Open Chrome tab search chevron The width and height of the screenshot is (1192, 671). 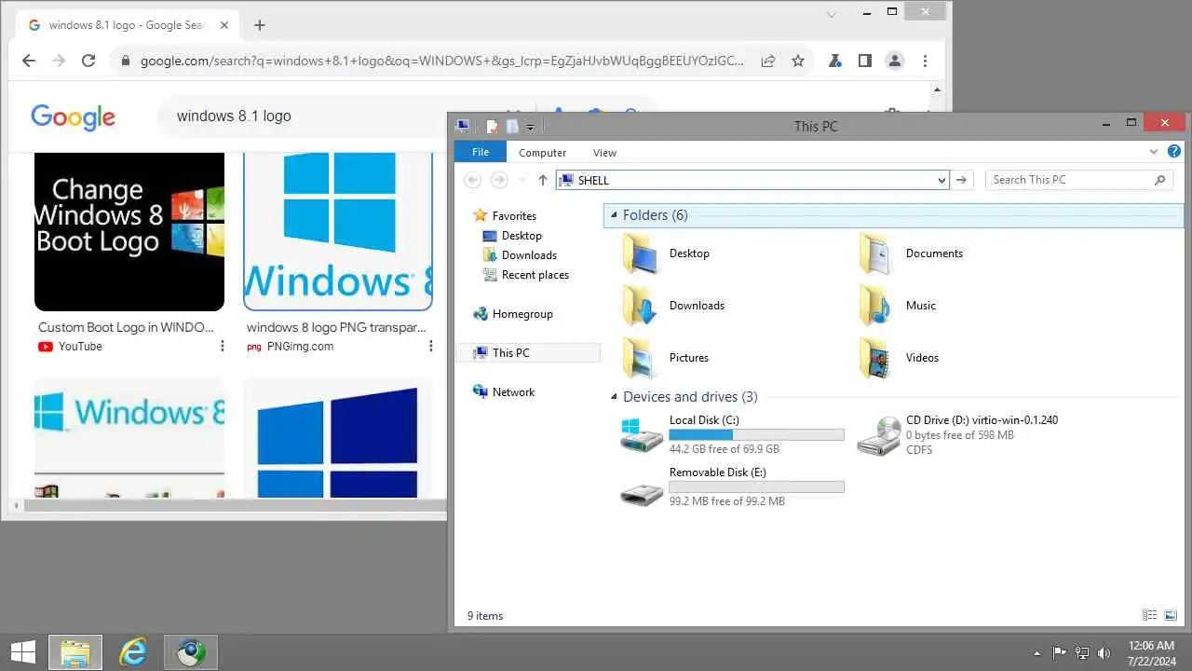tap(832, 13)
